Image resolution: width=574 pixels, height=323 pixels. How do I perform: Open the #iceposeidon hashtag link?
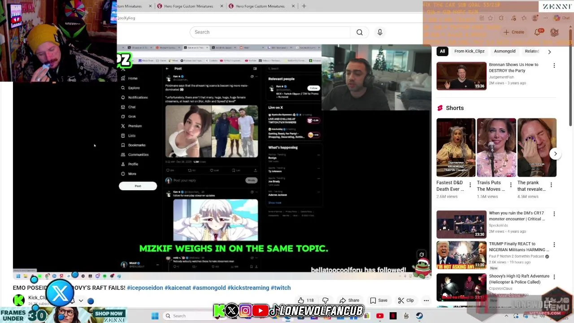point(145,288)
